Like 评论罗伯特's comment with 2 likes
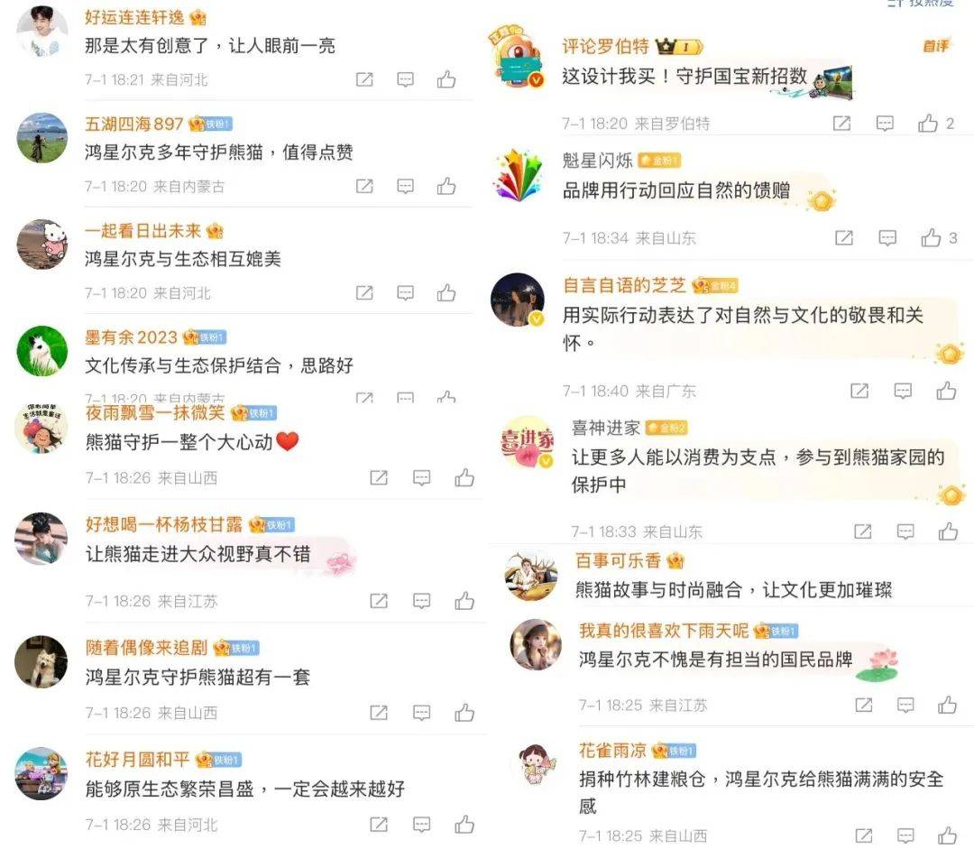 [928, 123]
